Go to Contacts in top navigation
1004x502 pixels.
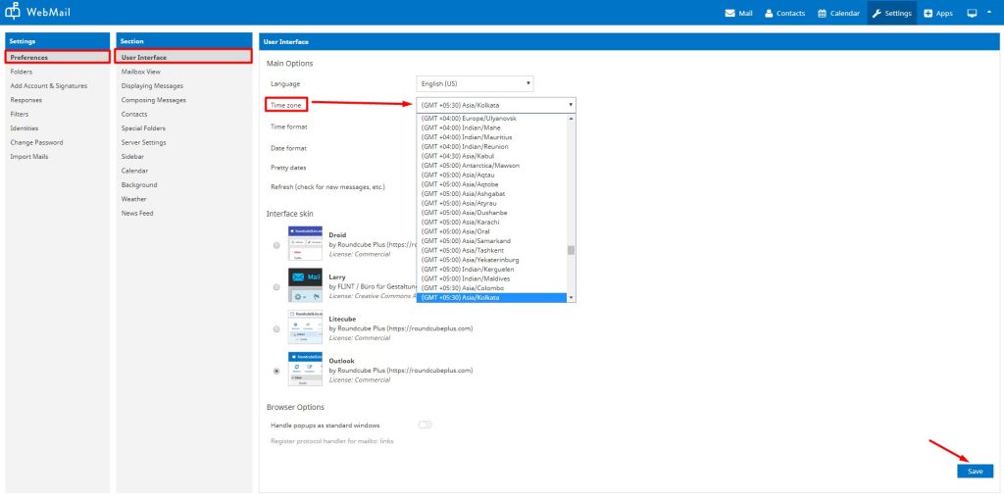click(783, 13)
